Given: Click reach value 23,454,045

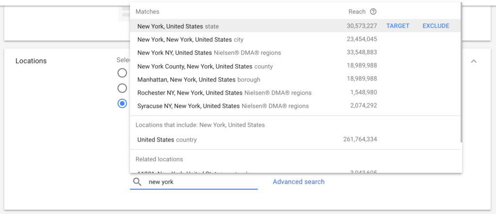Looking at the screenshot, I should pyautogui.click(x=362, y=39).
